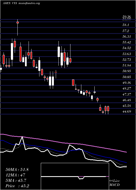136x190 pixels.
Task: Select the 48.27 price label
Action: [127, 88]
